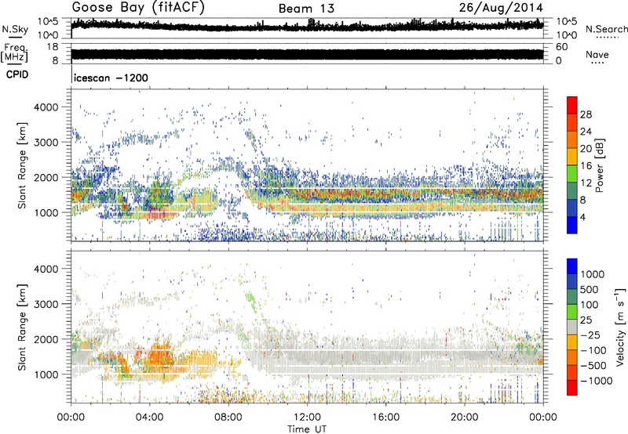This screenshot has width=628, height=434.
Task: Click the yellow 16-20 dB Power swatch
Action: coord(572,156)
